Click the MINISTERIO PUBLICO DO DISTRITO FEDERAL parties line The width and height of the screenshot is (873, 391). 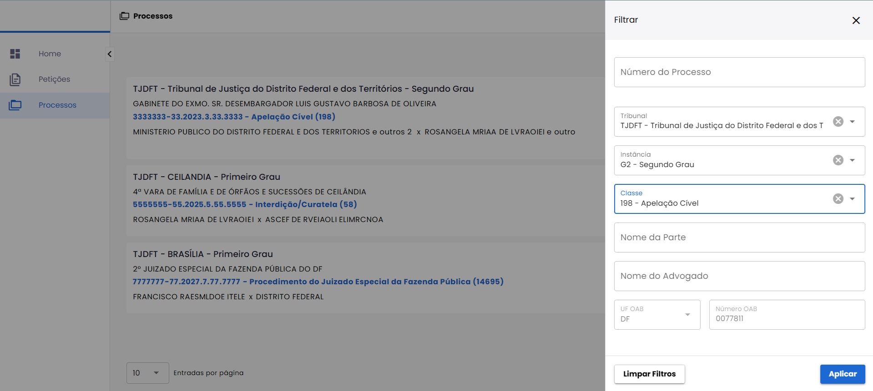tap(354, 132)
